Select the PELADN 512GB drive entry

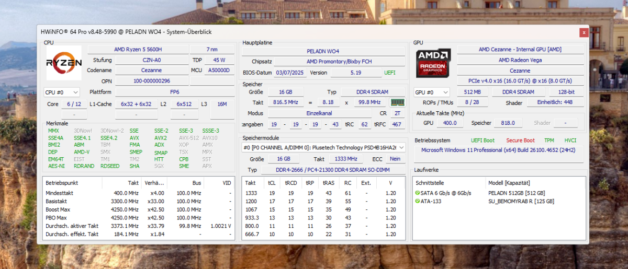pos(498,193)
